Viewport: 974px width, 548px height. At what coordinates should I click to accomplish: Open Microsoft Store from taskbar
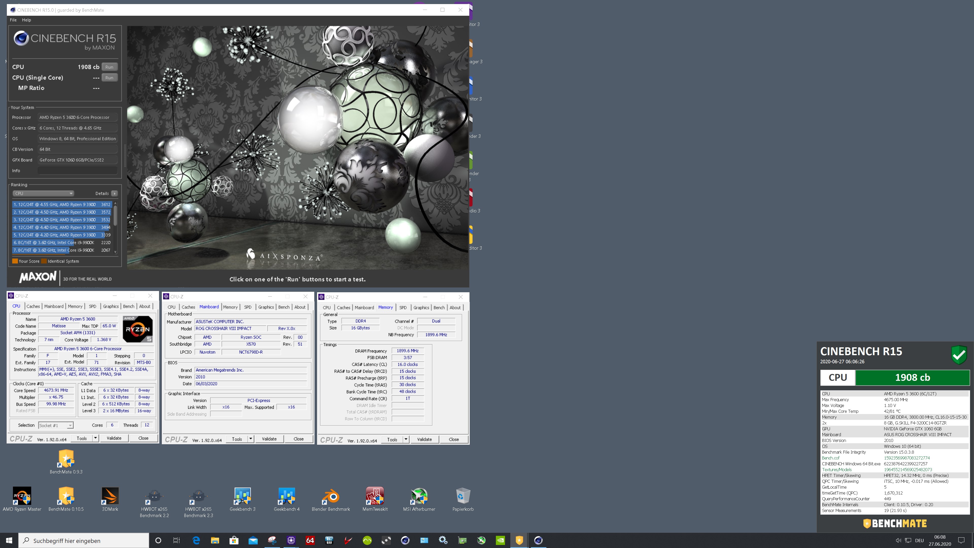tap(234, 540)
